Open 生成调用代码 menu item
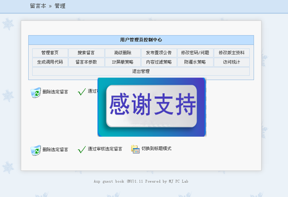 coord(50,62)
